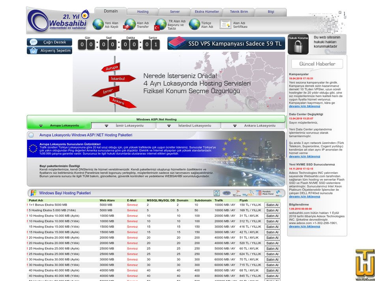This screenshot has width=375, height=281.
Task: Click the MySQL dolphin logo
Action: click(248, 193)
